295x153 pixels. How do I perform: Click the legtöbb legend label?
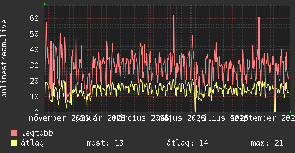point(37,133)
